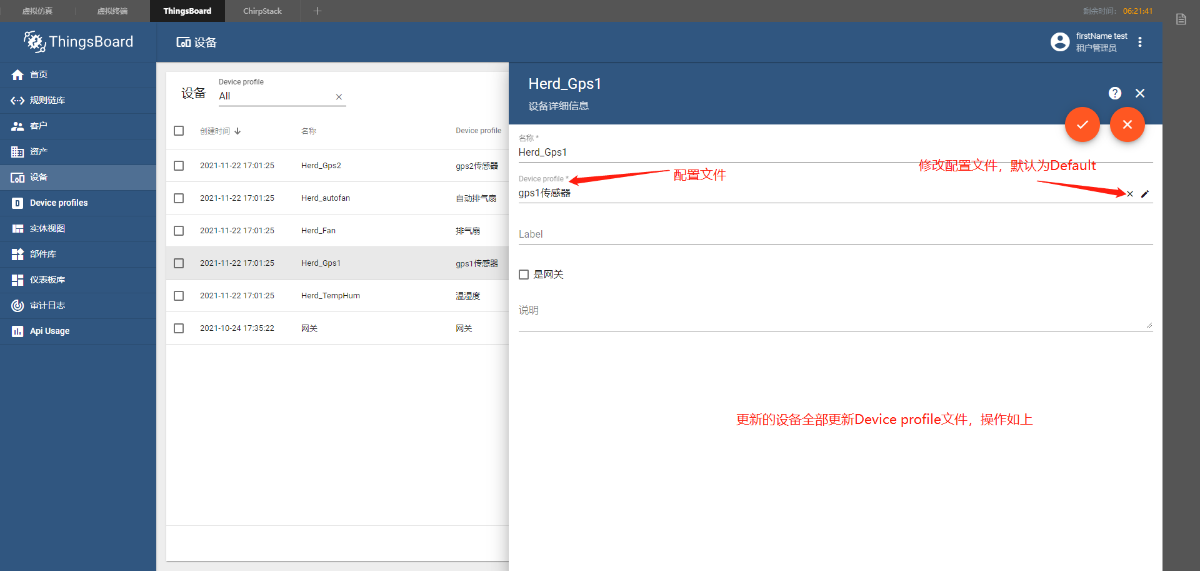Click the help question mark icon
Viewport: 1200px width, 571px height.
1114,93
